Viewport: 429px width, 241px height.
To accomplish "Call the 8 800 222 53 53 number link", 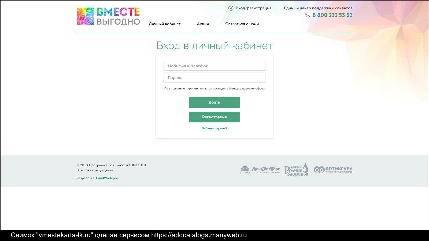I will (332, 15).
